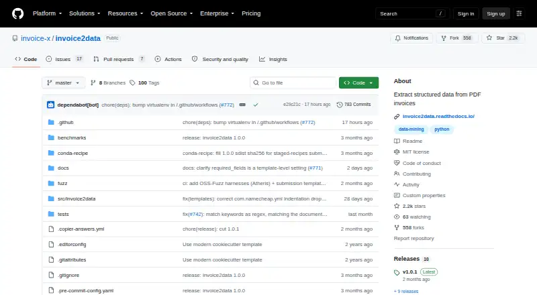Fork the repository via Fork button
The width and height of the screenshot is (537, 295).
click(x=457, y=38)
